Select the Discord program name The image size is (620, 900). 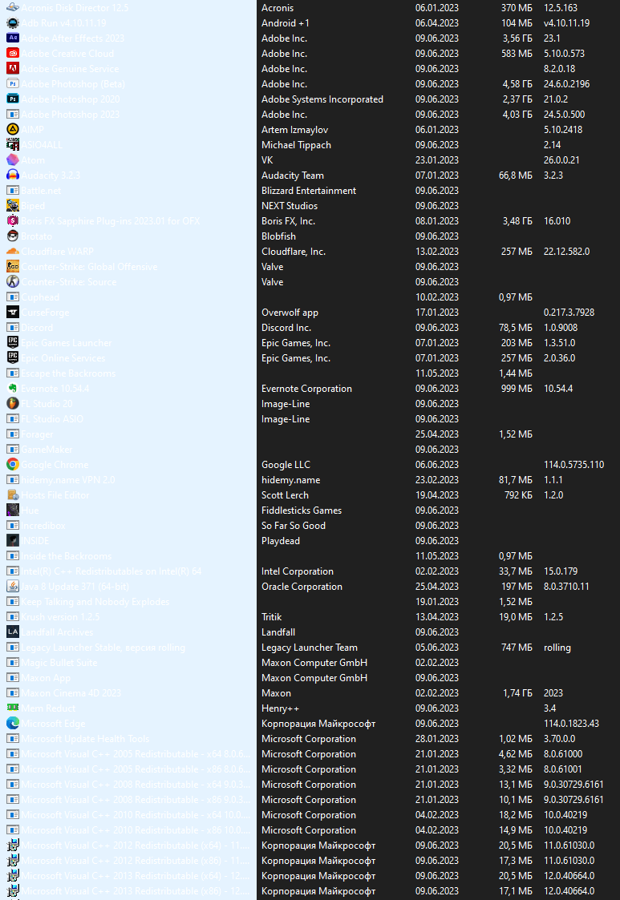pos(38,328)
